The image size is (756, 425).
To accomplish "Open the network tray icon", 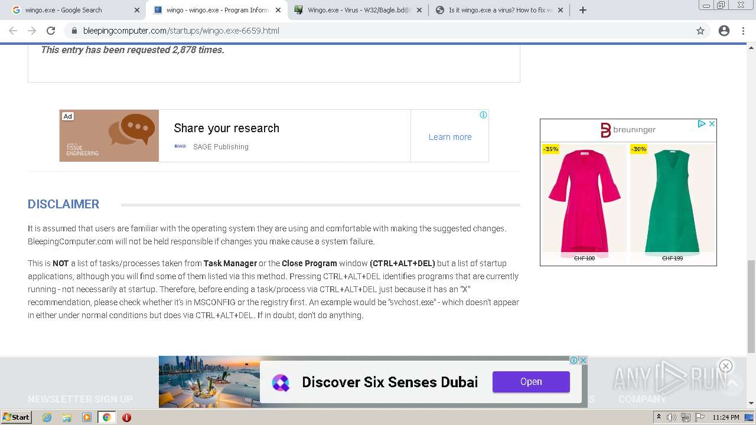I will pos(685,417).
